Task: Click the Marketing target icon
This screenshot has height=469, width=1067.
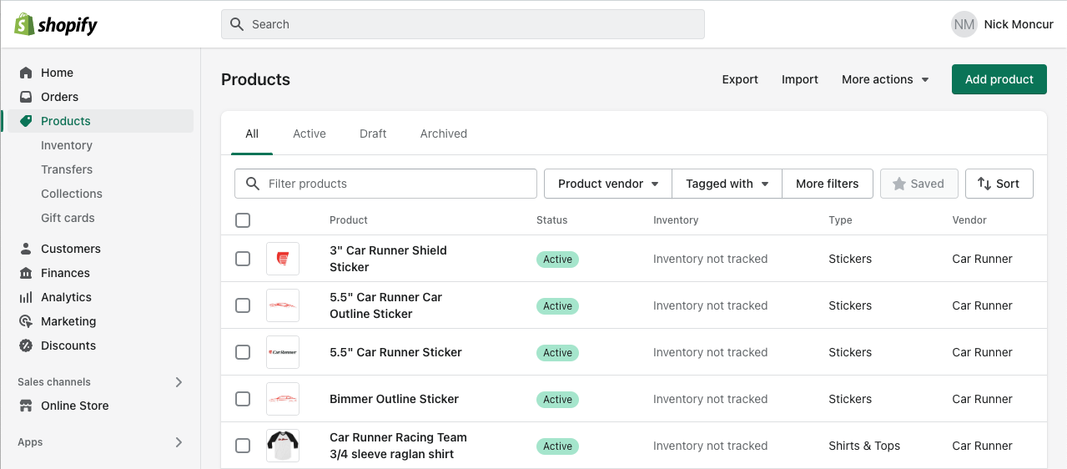Action: coord(26,321)
